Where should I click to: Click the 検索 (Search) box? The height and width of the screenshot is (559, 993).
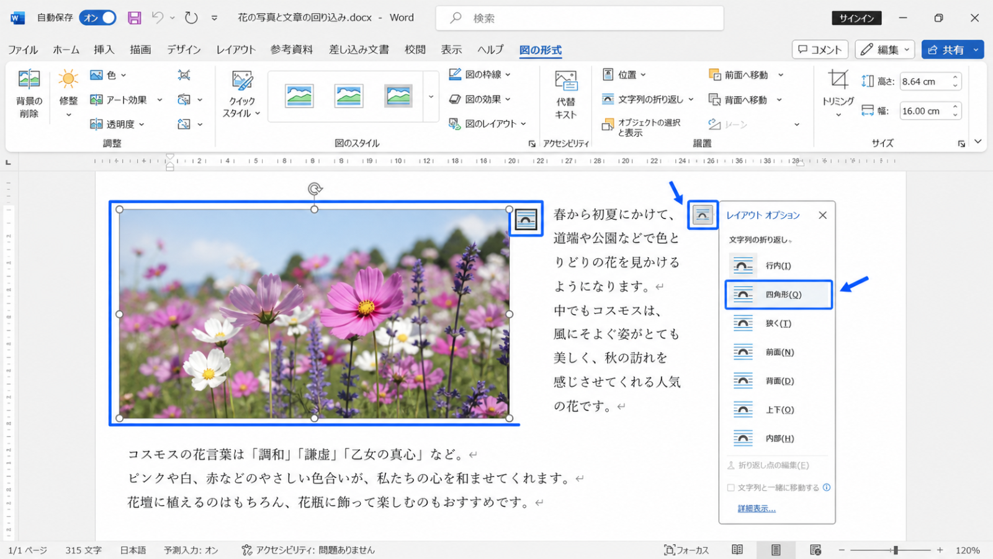(580, 18)
